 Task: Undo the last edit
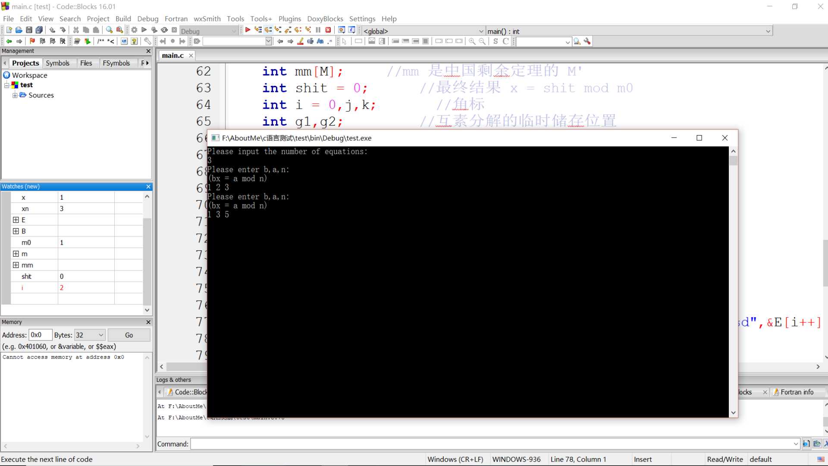pos(52,30)
